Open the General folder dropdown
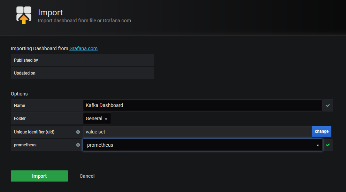The width and height of the screenshot is (346, 192). [97, 118]
